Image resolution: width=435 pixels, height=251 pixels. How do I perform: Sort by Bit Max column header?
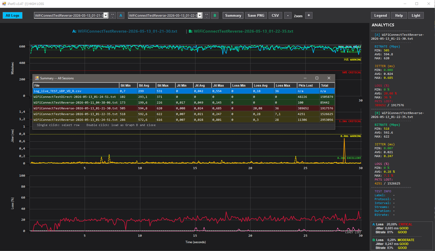(166, 86)
